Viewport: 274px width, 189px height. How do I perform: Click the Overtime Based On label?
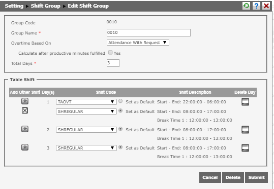[x=31, y=43]
